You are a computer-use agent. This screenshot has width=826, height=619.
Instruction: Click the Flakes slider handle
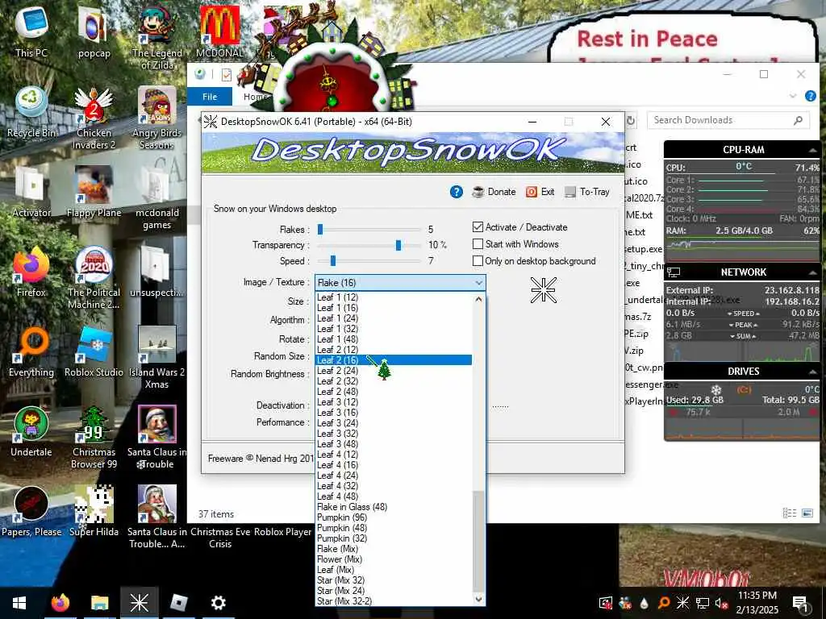point(319,229)
